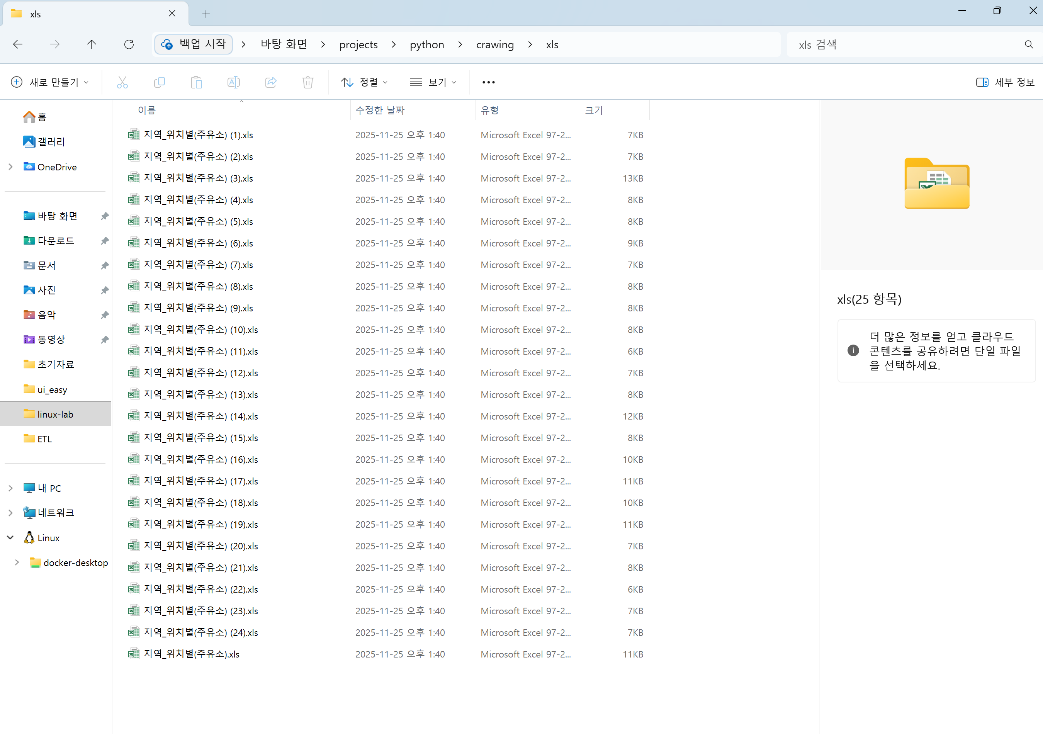
Task: Go up one folder with Up arrow
Action: click(x=91, y=44)
